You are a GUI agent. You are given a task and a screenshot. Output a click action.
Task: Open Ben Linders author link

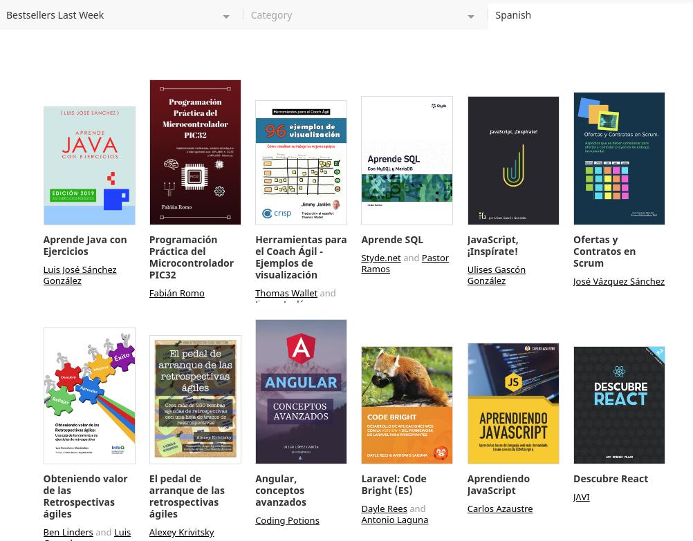(x=68, y=532)
